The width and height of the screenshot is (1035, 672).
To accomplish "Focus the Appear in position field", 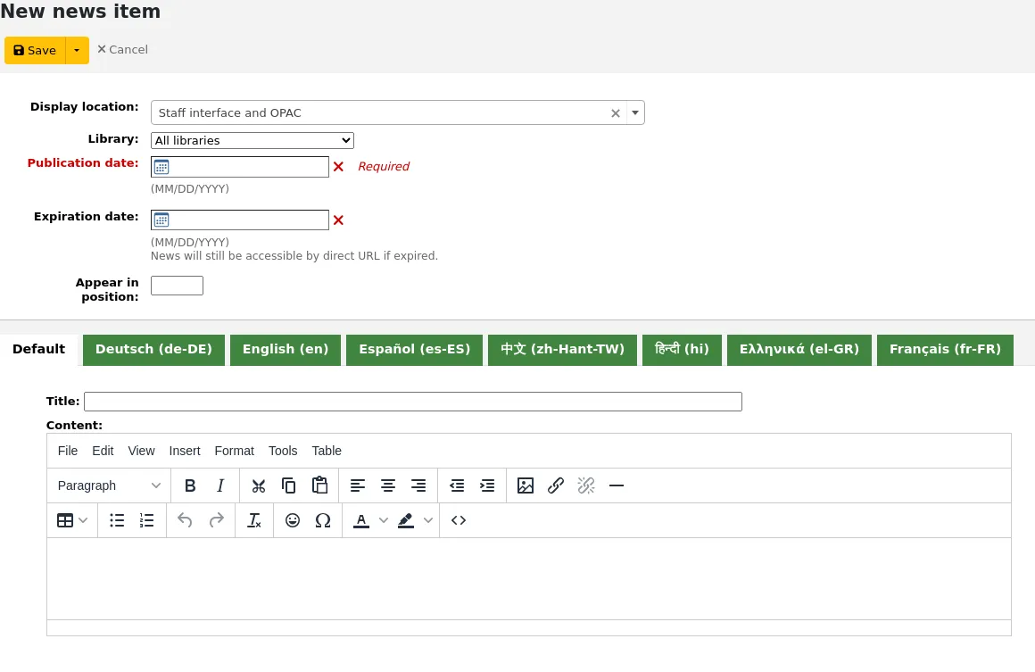I will click(x=177, y=286).
